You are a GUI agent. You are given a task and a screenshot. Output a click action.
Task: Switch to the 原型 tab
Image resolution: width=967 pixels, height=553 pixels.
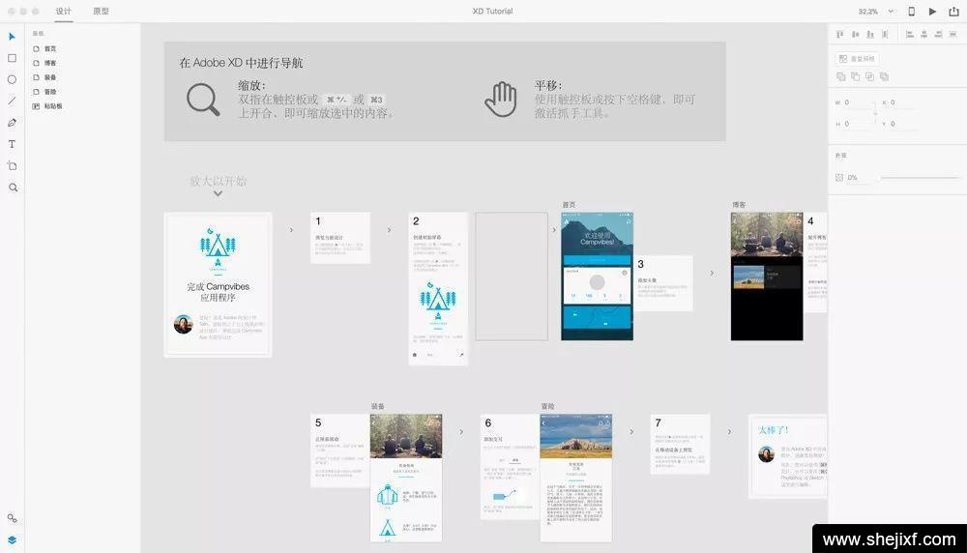click(101, 12)
